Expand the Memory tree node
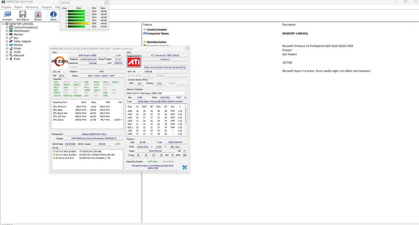Viewport: 419px width, 225px height. [7, 34]
